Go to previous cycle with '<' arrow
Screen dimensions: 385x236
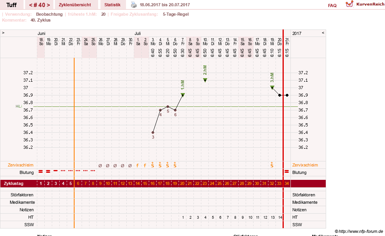click(31, 5)
